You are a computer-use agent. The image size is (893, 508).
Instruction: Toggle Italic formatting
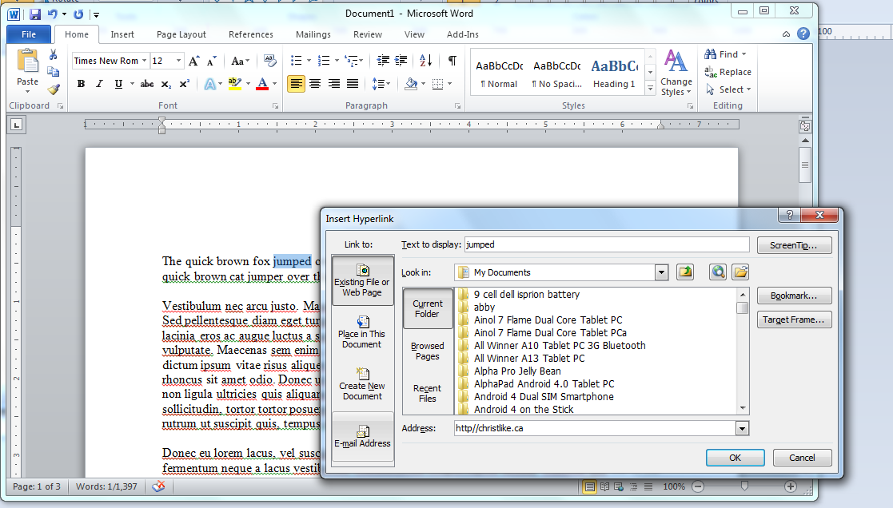coord(99,84)
